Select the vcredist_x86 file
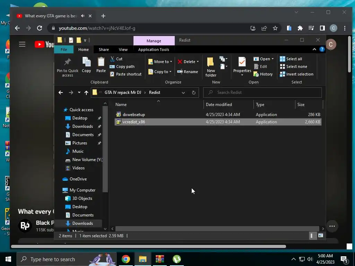355x266 pixels. coord(218,122)
